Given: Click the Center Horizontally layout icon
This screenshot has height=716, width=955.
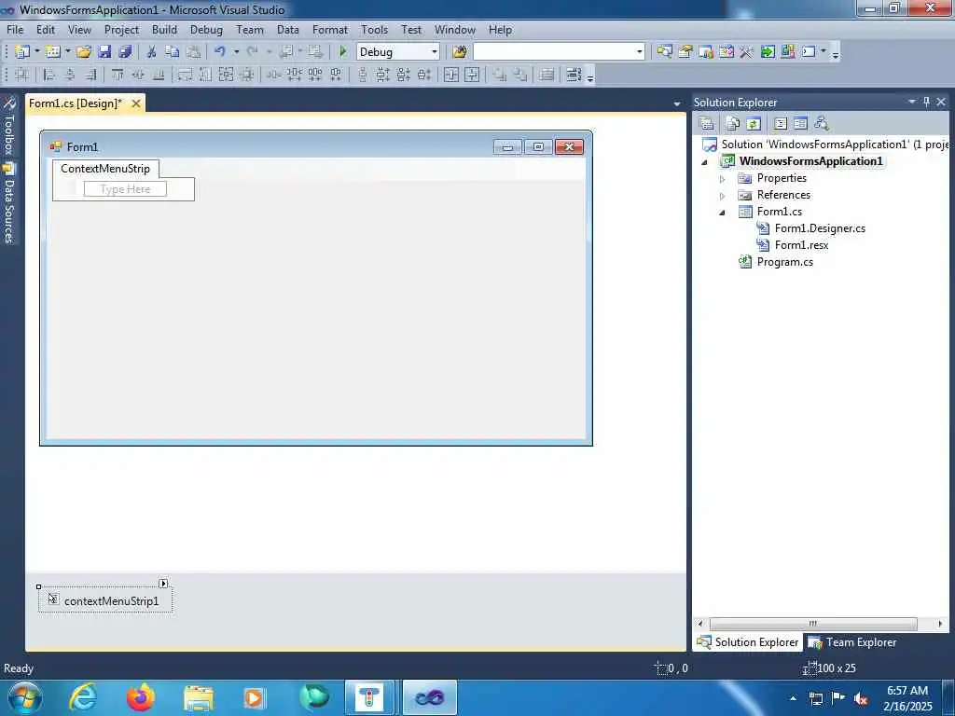Looking at the screenshot, I should tap(451, 75).
